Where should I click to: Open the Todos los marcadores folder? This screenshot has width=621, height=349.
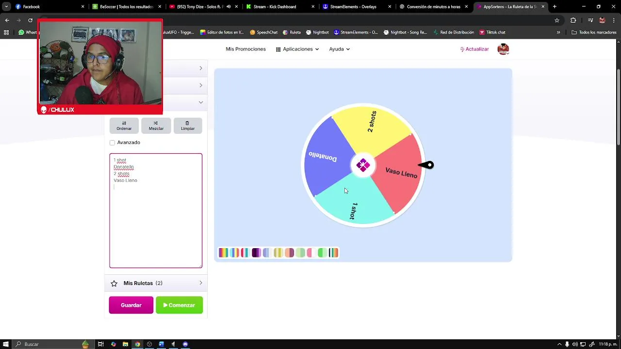[594, 32]
